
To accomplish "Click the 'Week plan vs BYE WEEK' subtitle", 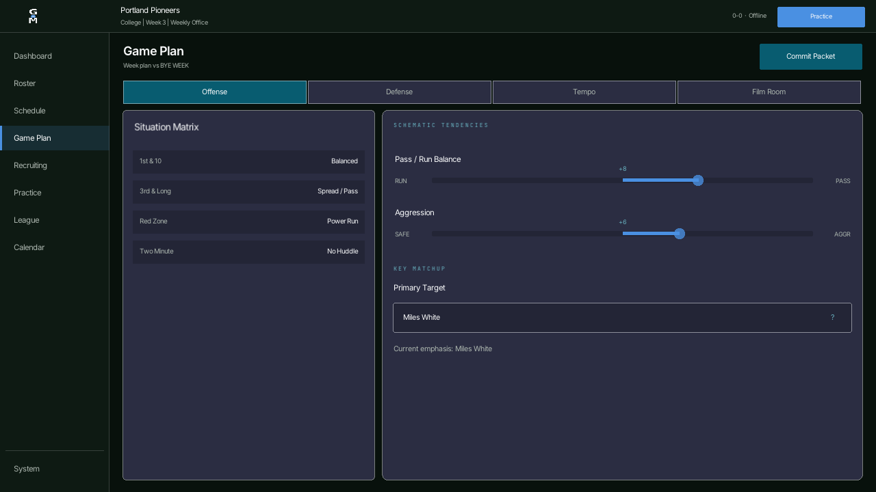I will coord(156,66).
